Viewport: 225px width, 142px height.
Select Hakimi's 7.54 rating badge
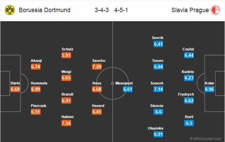click(x=66, y=123)
